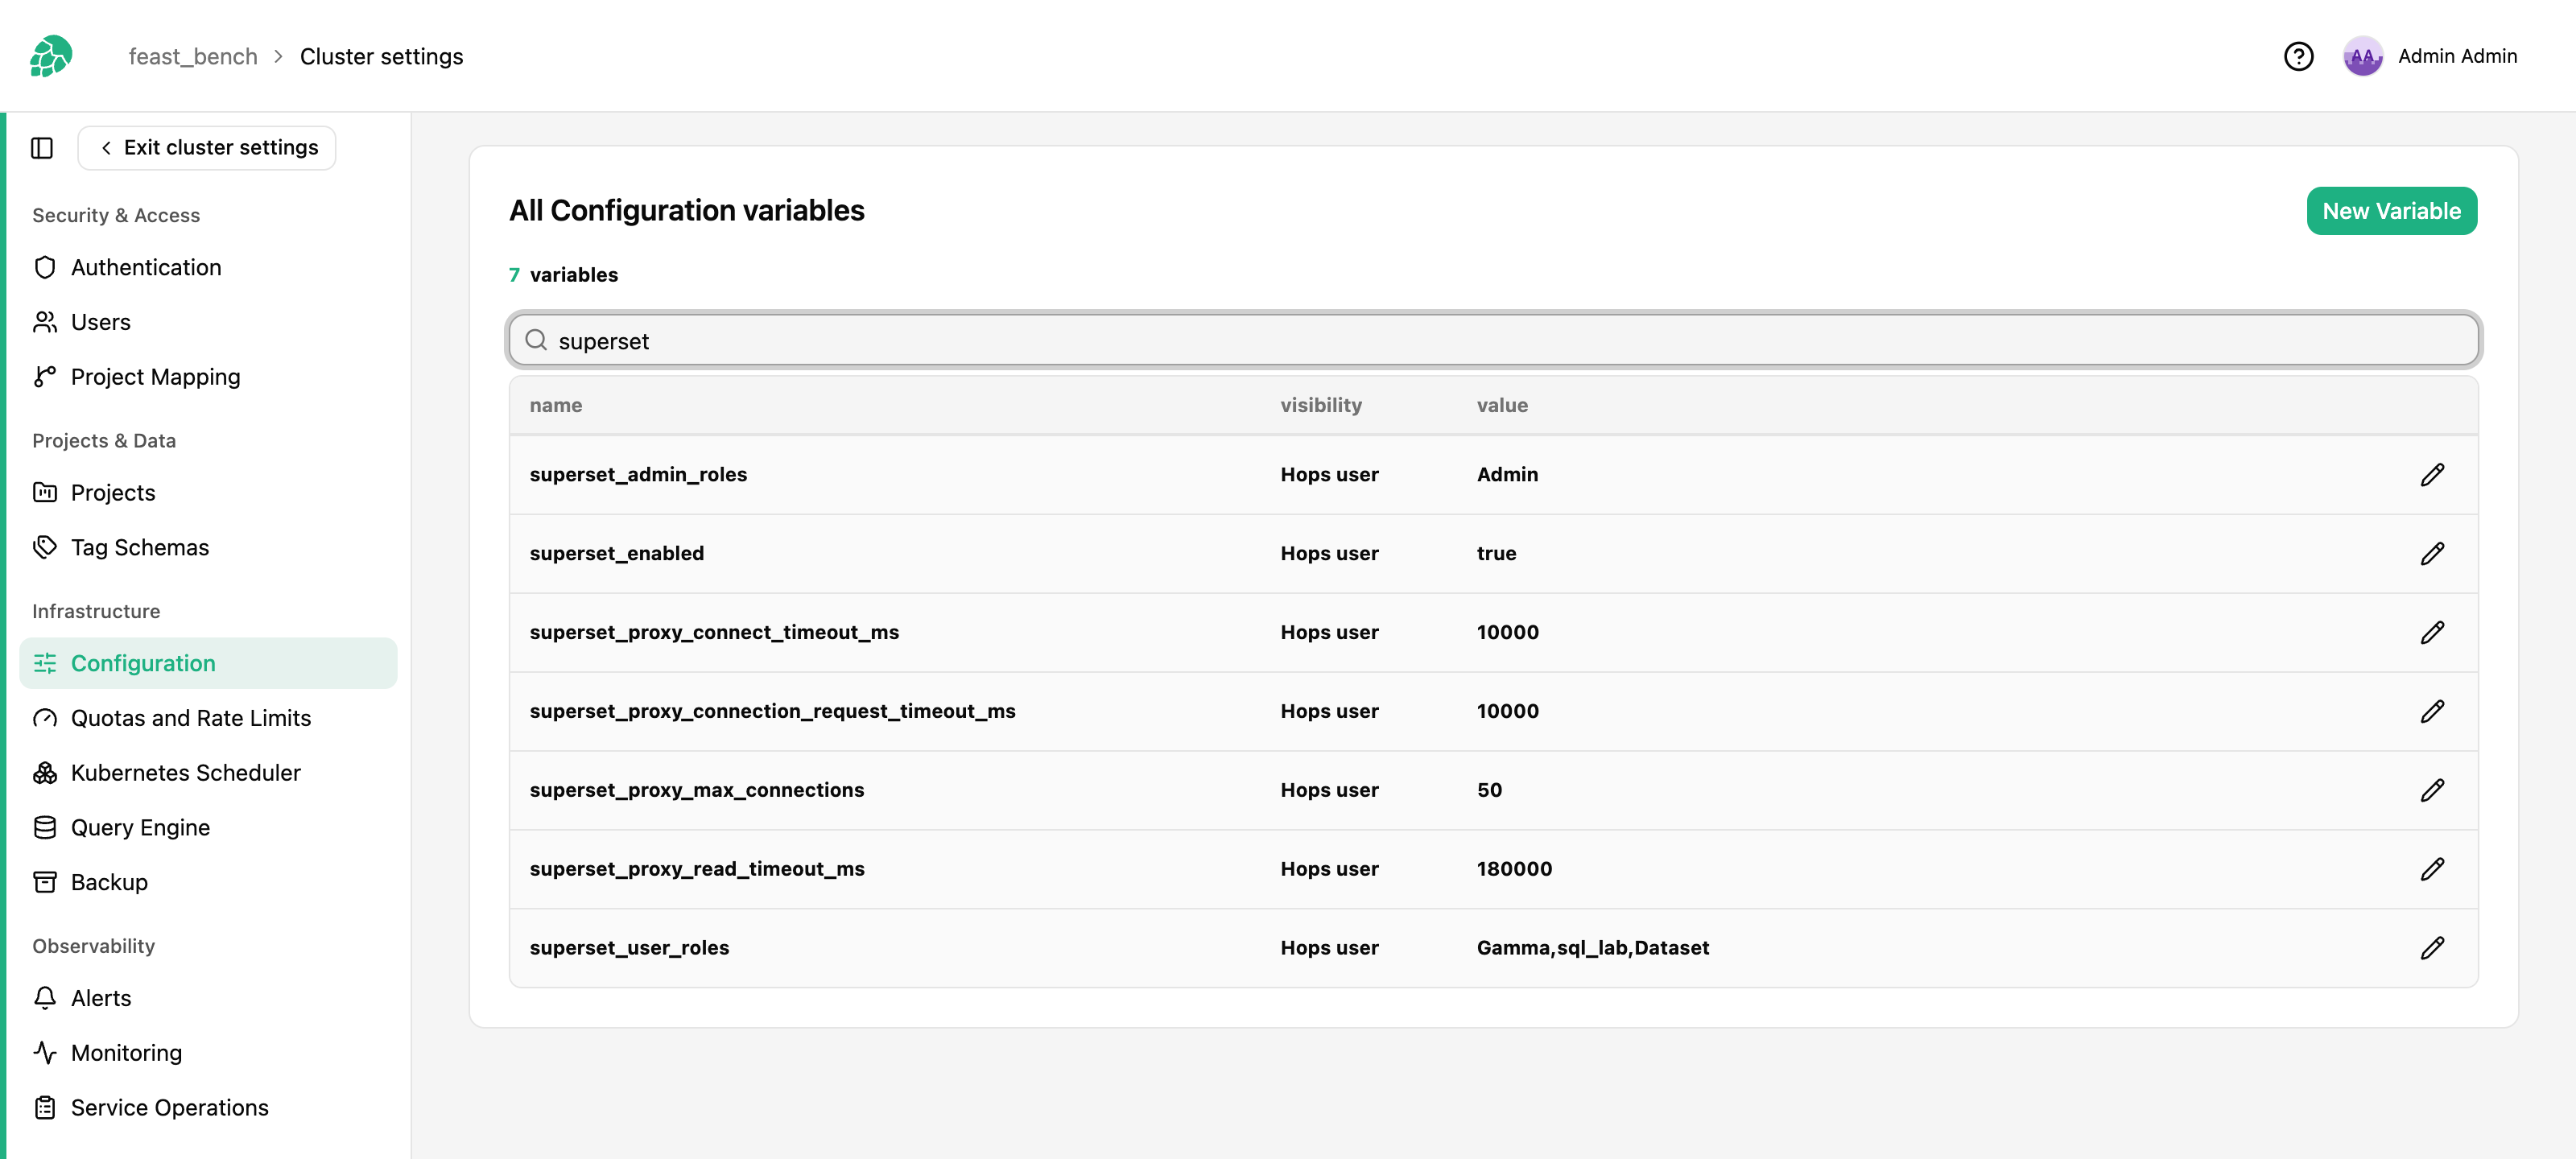The height and width of the screenshot is (1159, 2576).
Task: Open Query Engine settings
Action: 208,828
